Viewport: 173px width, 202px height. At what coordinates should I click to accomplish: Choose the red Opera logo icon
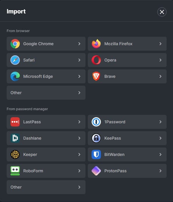coord(96,60)
